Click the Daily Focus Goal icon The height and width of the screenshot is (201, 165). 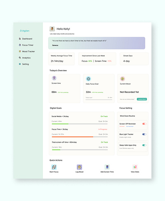point(88,79)
